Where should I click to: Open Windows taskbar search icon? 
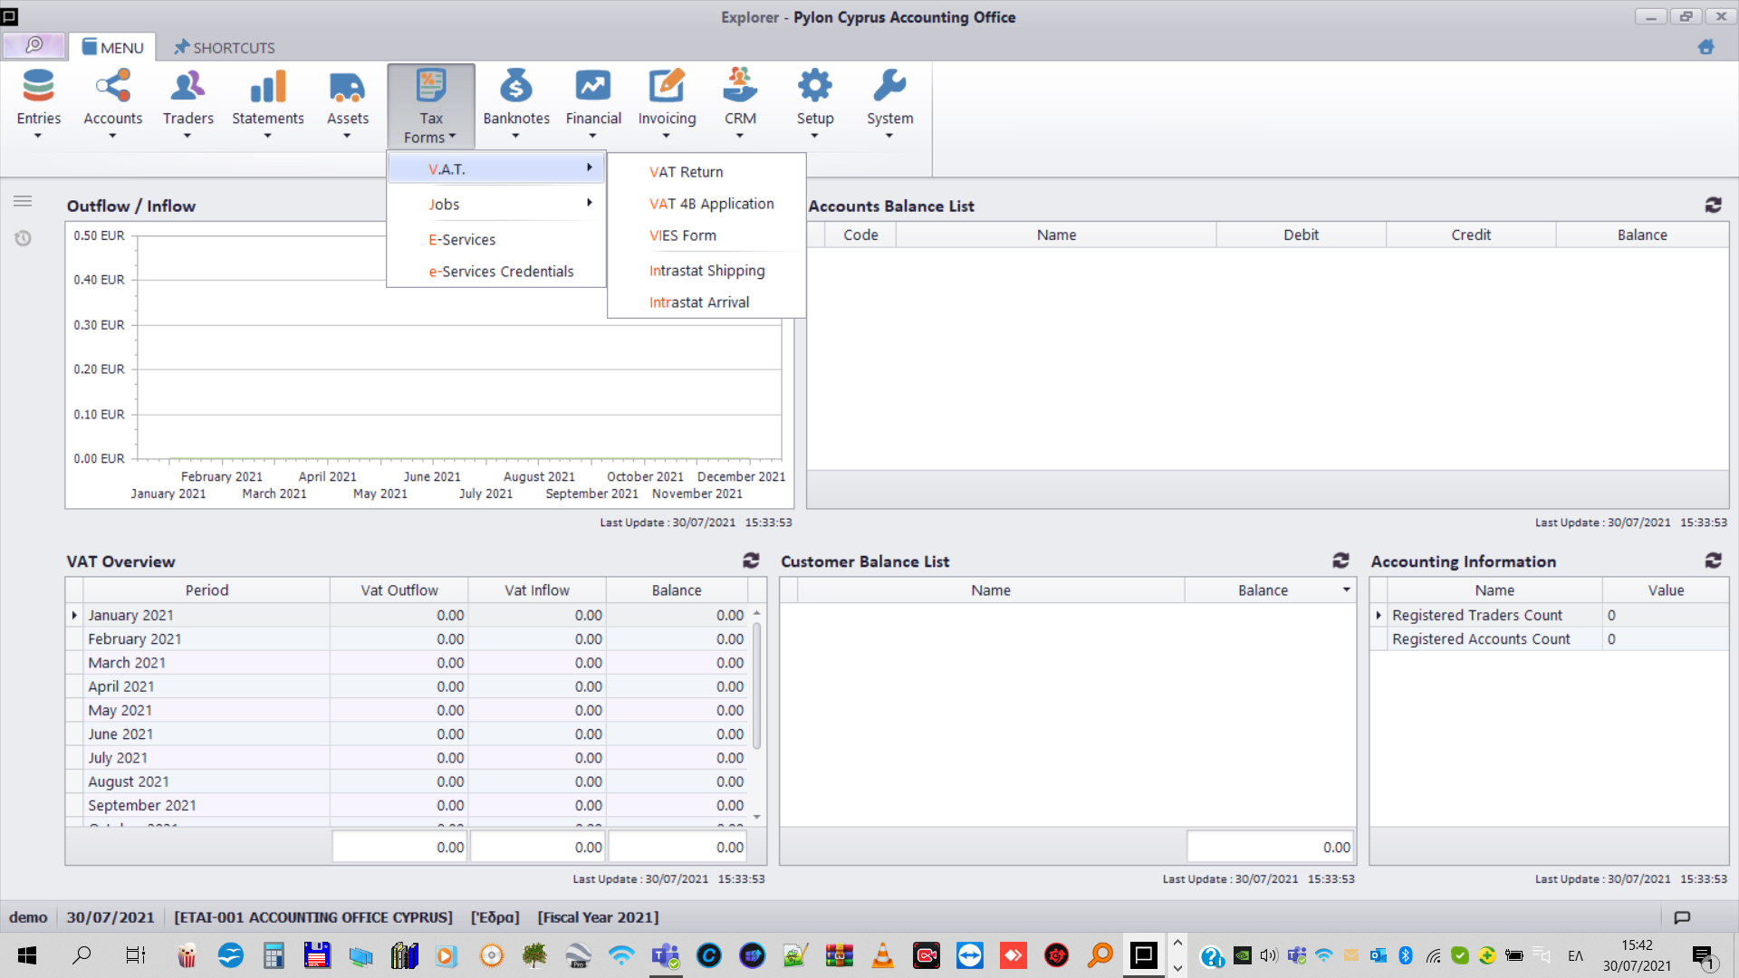click(82, 954)
